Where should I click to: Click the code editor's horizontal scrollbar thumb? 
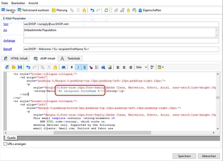tap(102, 133)
